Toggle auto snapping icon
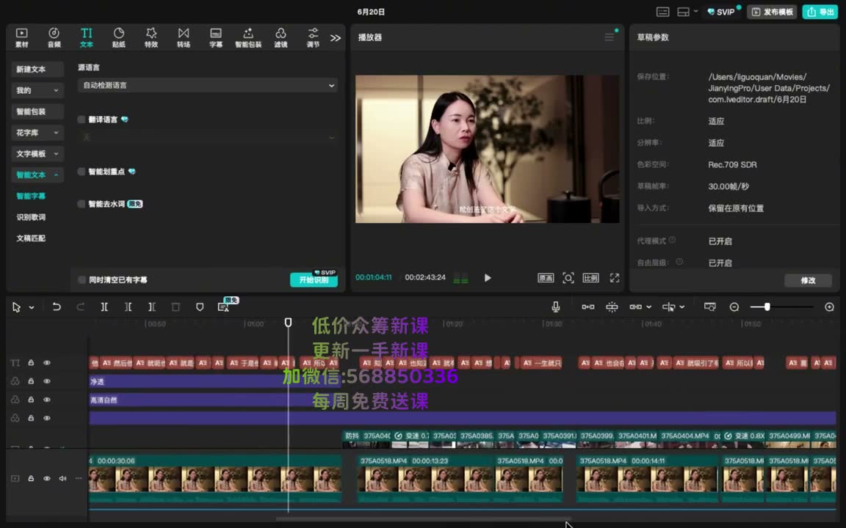846x528 pixels. click(612, 307)
